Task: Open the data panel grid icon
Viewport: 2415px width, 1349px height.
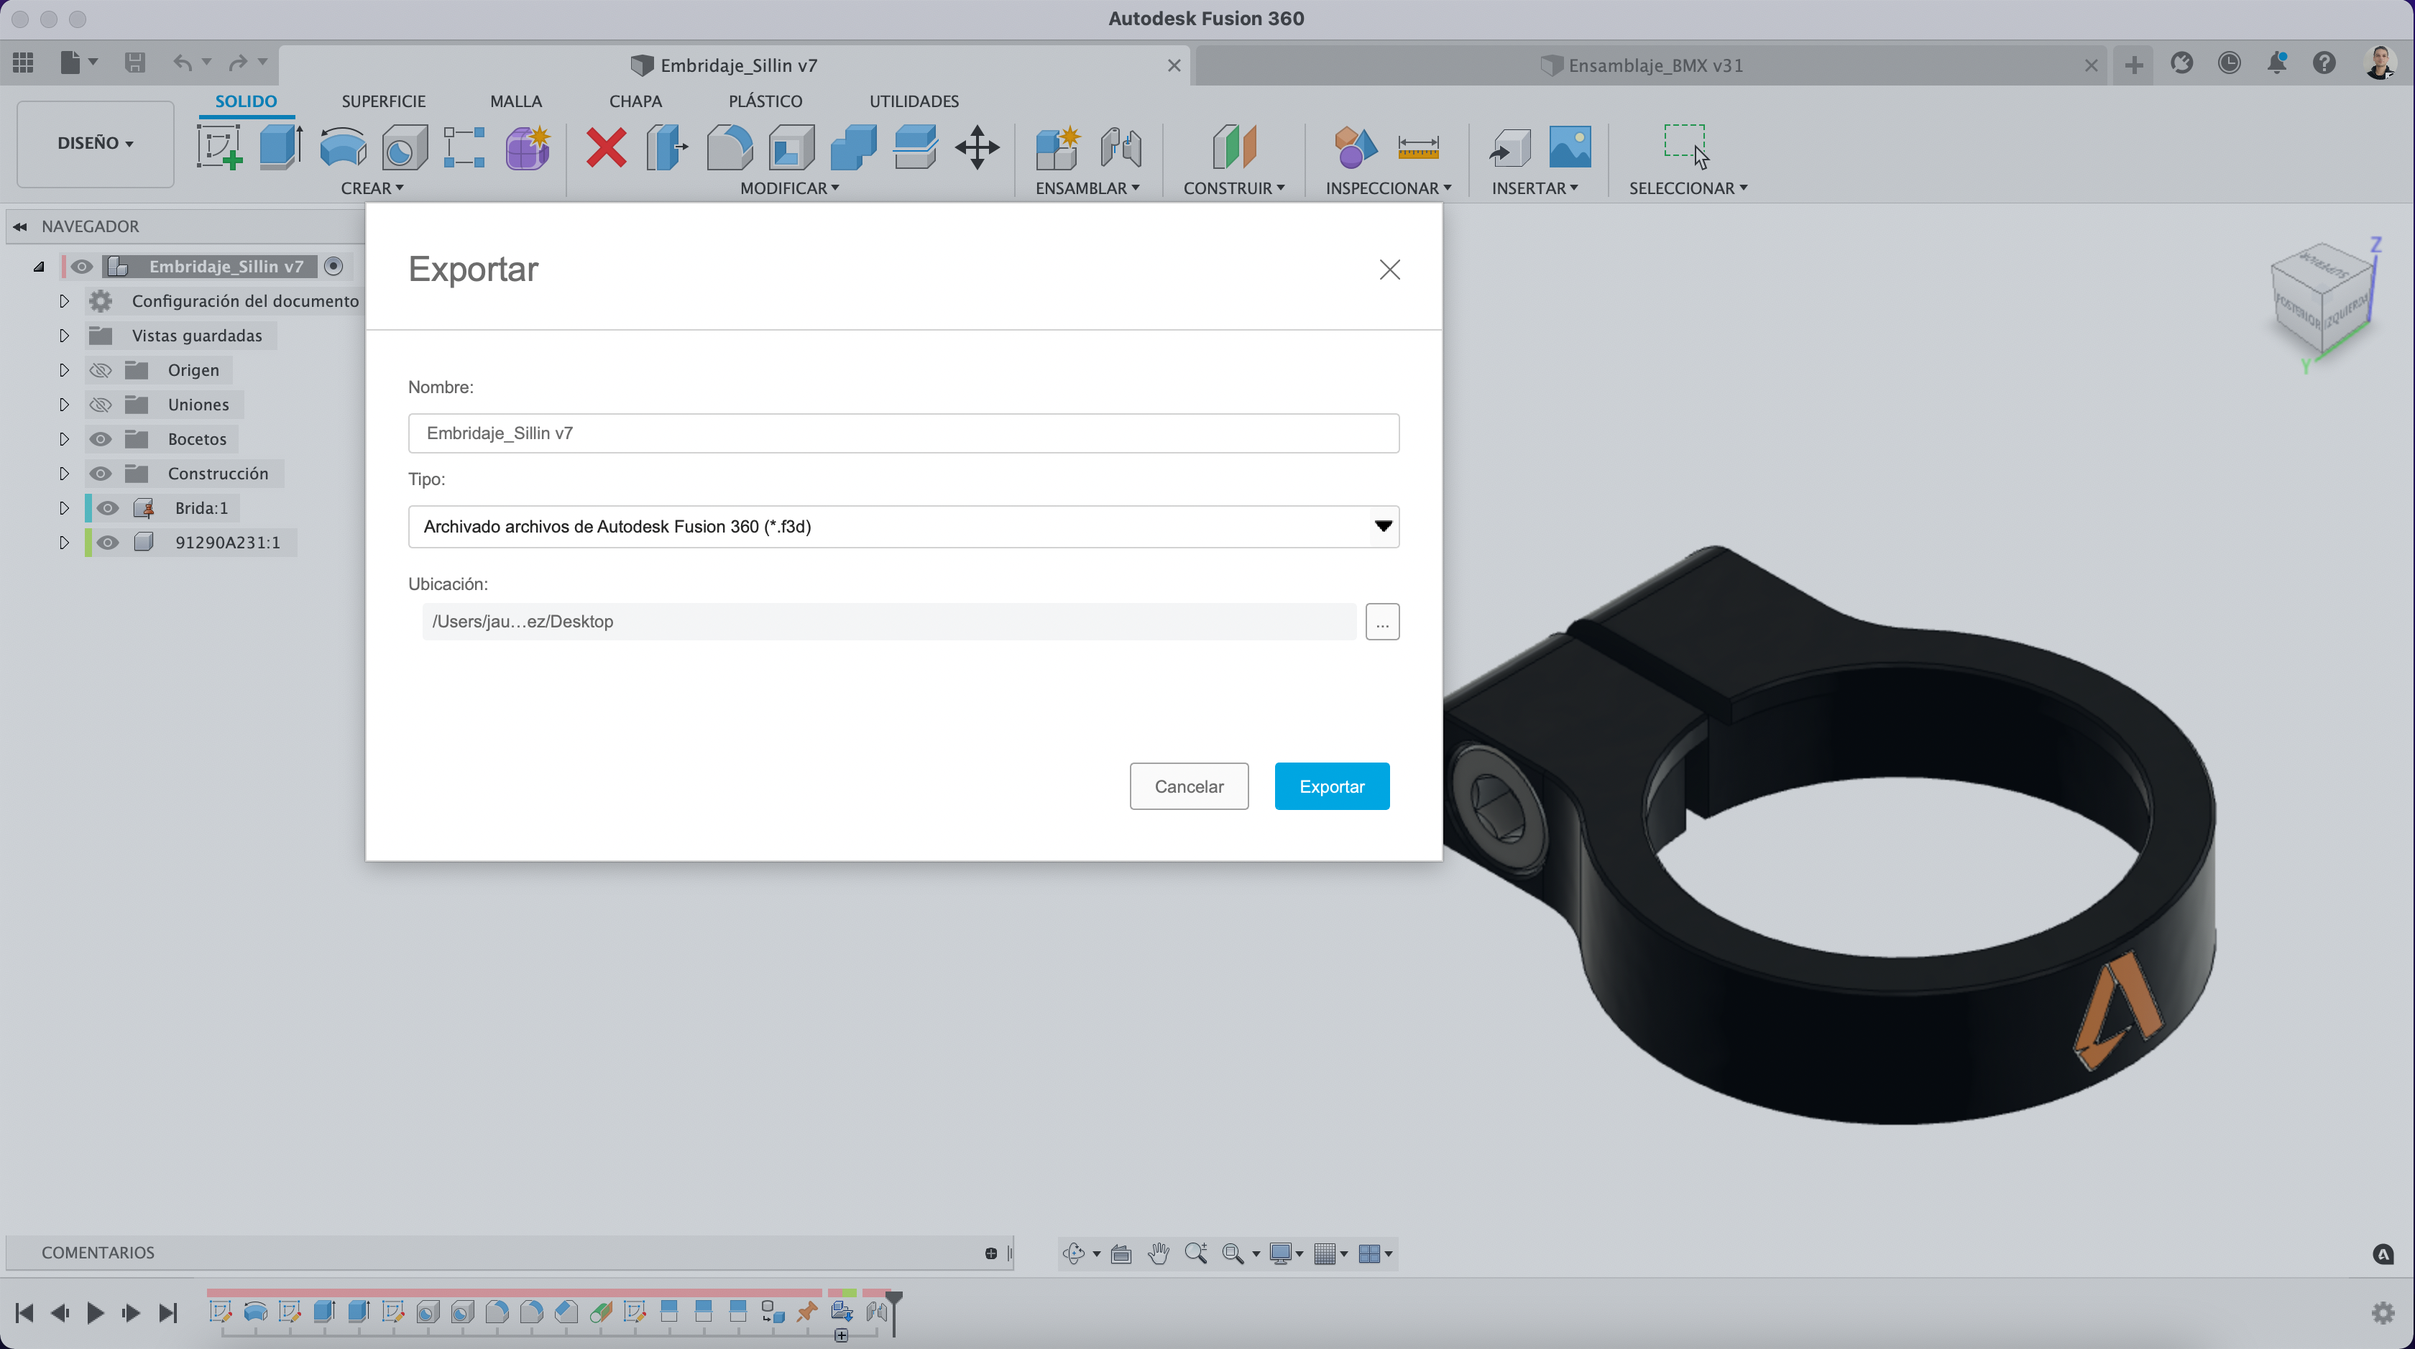Action: [24, 63]
